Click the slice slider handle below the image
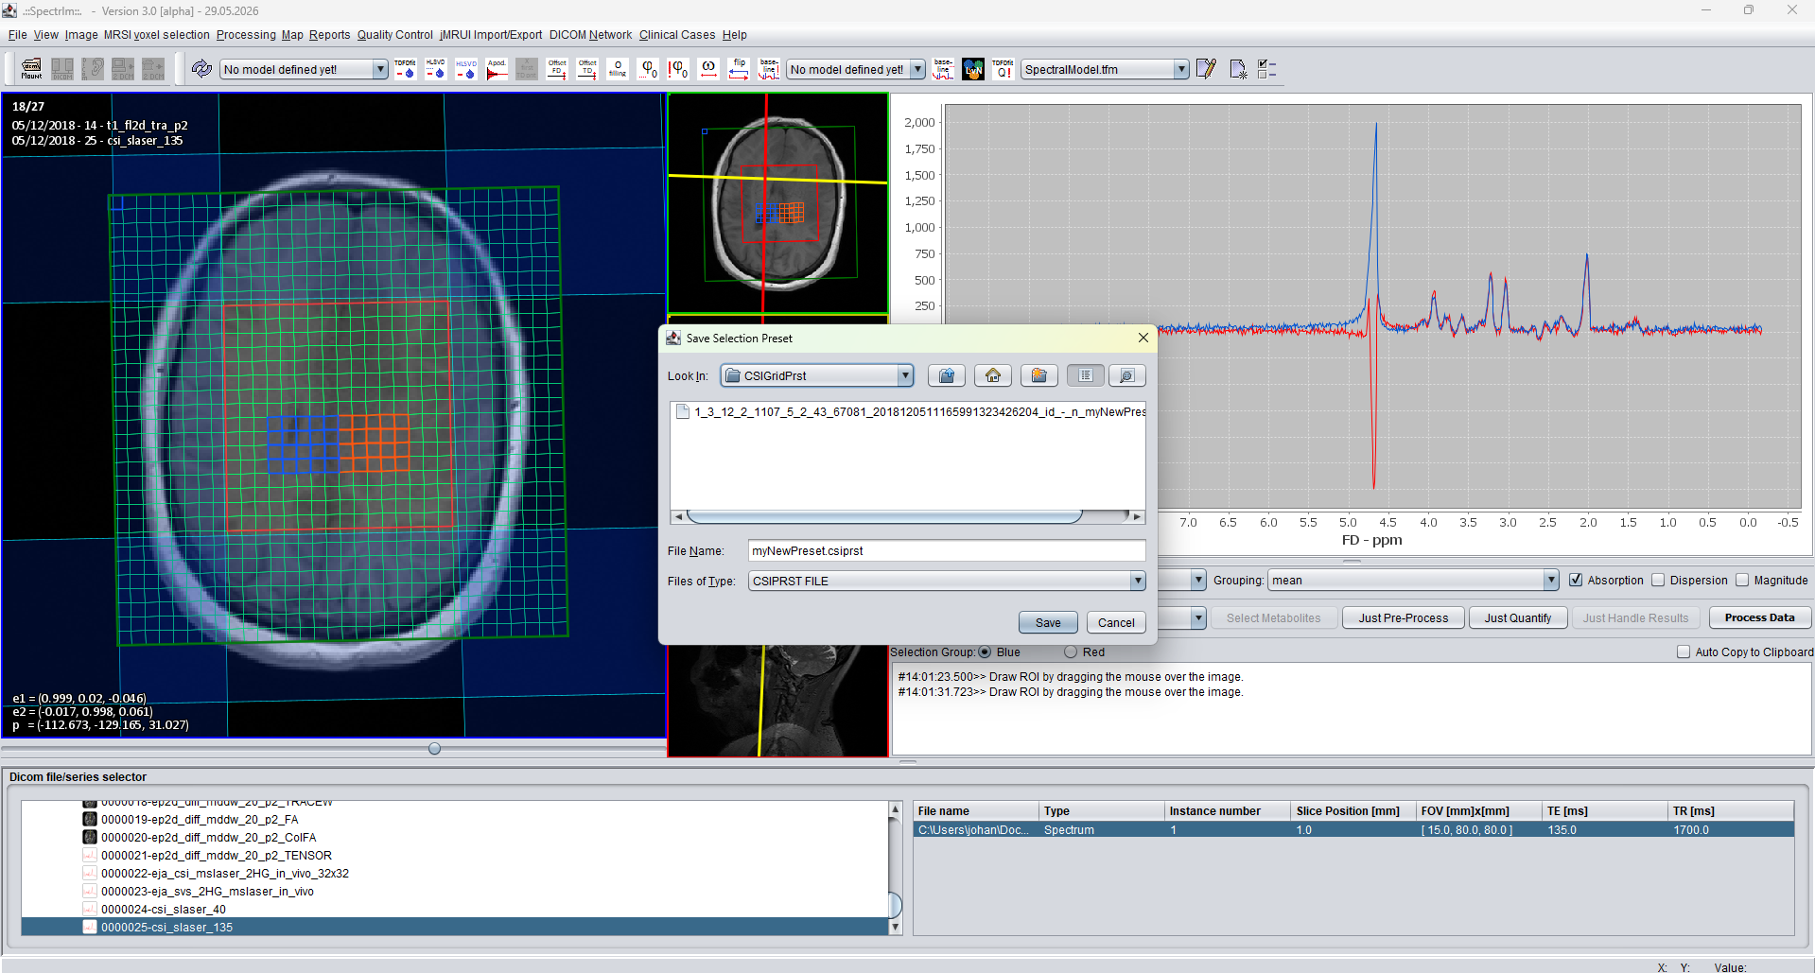This screenshot has width=1815, height=973. pyautogui.click(x=434, y=748)
